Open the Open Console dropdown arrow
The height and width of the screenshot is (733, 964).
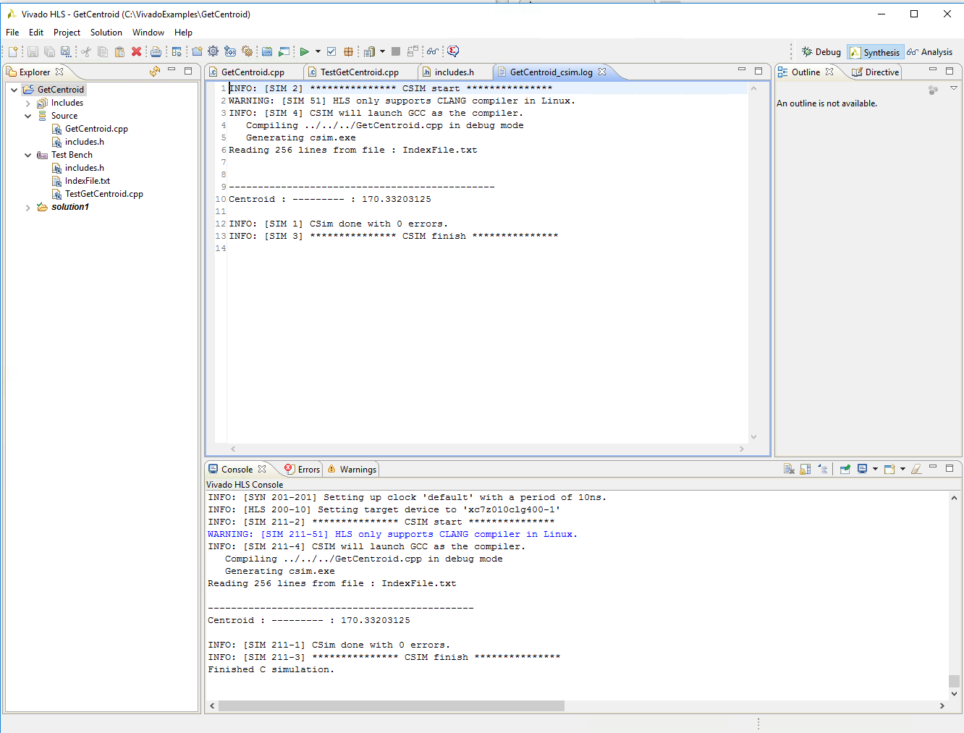pos(902,469)
